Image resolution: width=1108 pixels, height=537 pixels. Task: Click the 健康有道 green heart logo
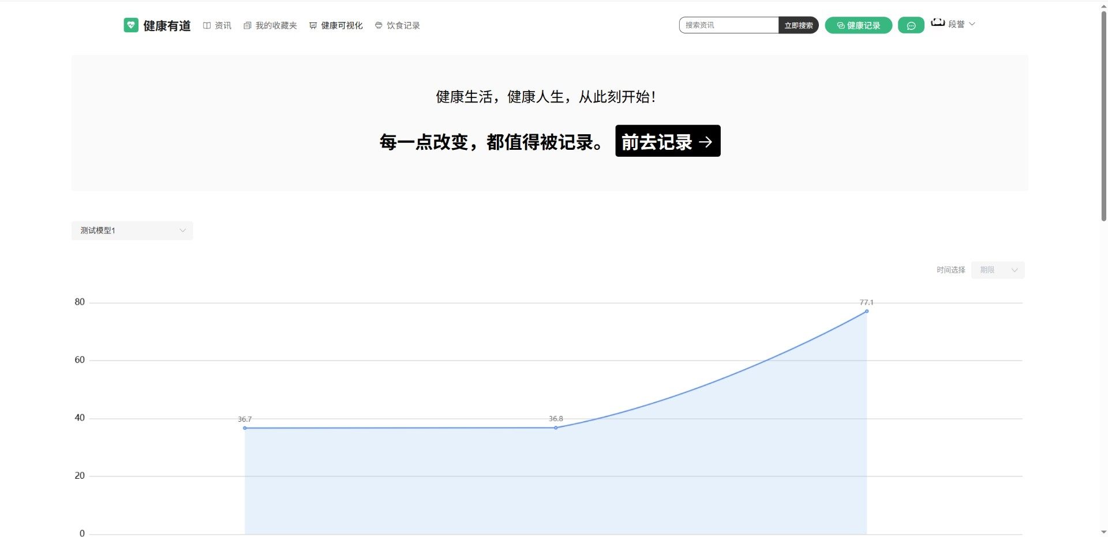[x=131, y=25]
